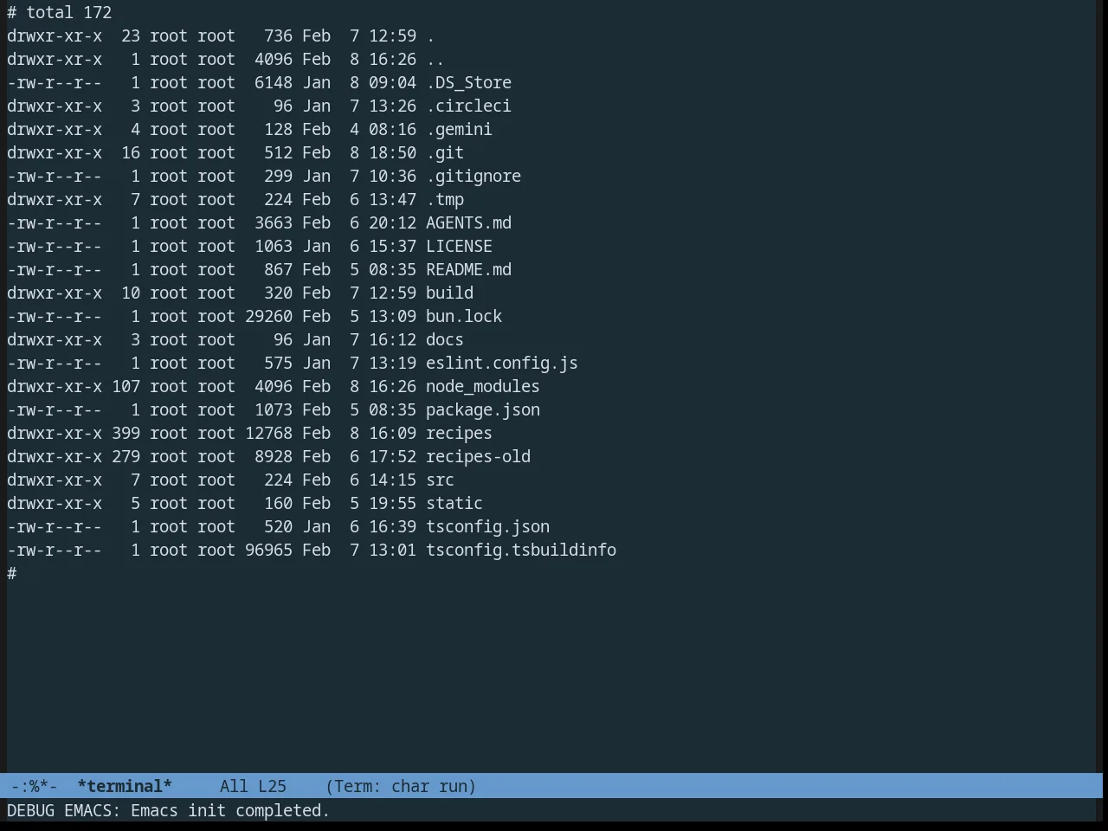Image resolution: width=1108 pixels, height=831 pixels.
Task: Select the .DS_Store file entry
Action: tap(468, 82)
